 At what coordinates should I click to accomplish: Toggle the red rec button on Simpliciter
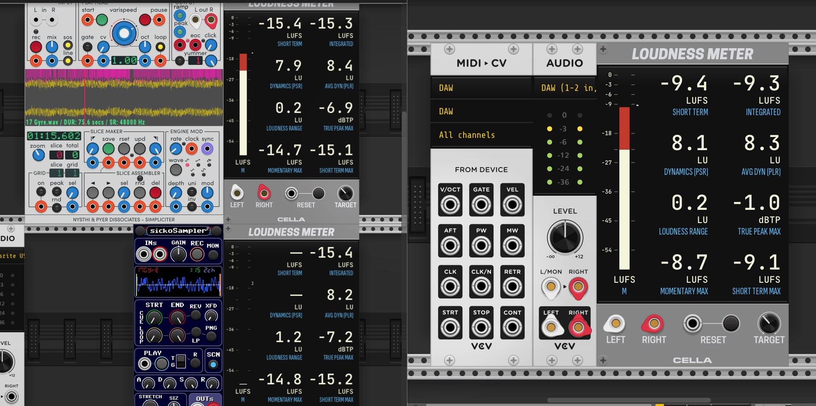tap(36, 46)
